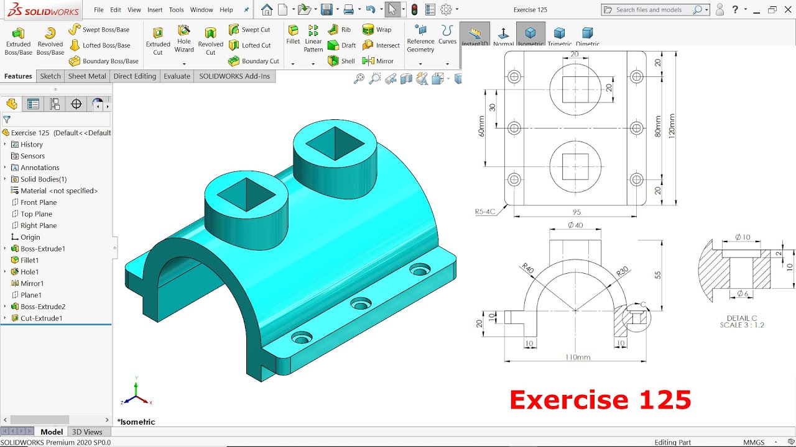Select the Extruded Boss/Base tool
The height and width of the screenshot is (447, 796).
coord(18,42)
